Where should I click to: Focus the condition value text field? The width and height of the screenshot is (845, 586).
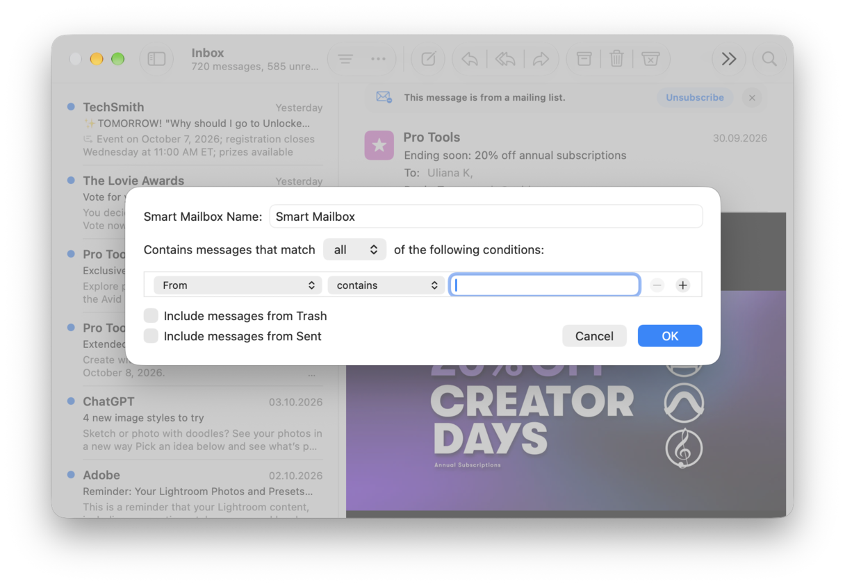[545, 285]
